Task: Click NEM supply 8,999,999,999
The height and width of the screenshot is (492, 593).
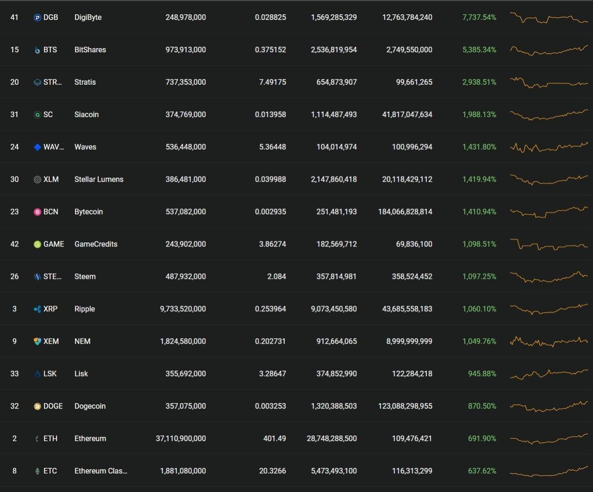Action: pos(410,341)
